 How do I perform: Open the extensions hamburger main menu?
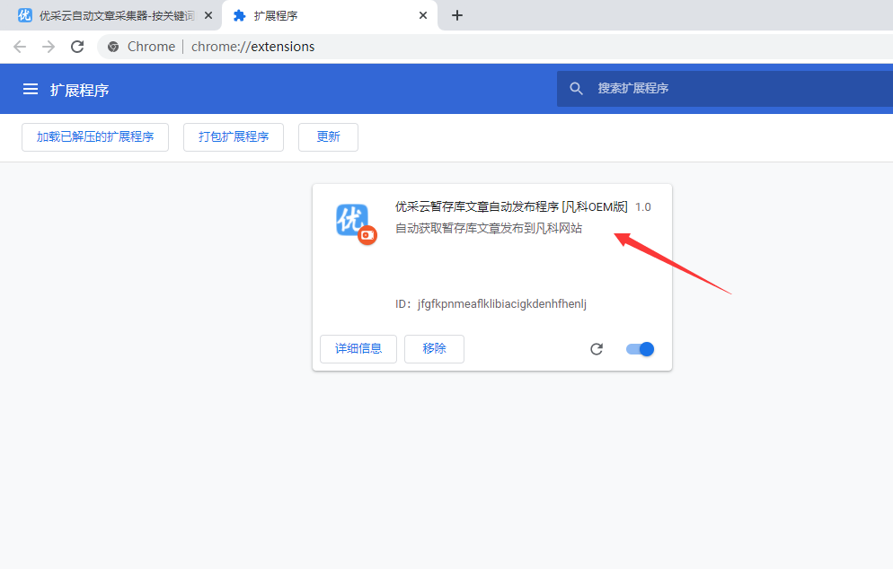pos(31,89)
